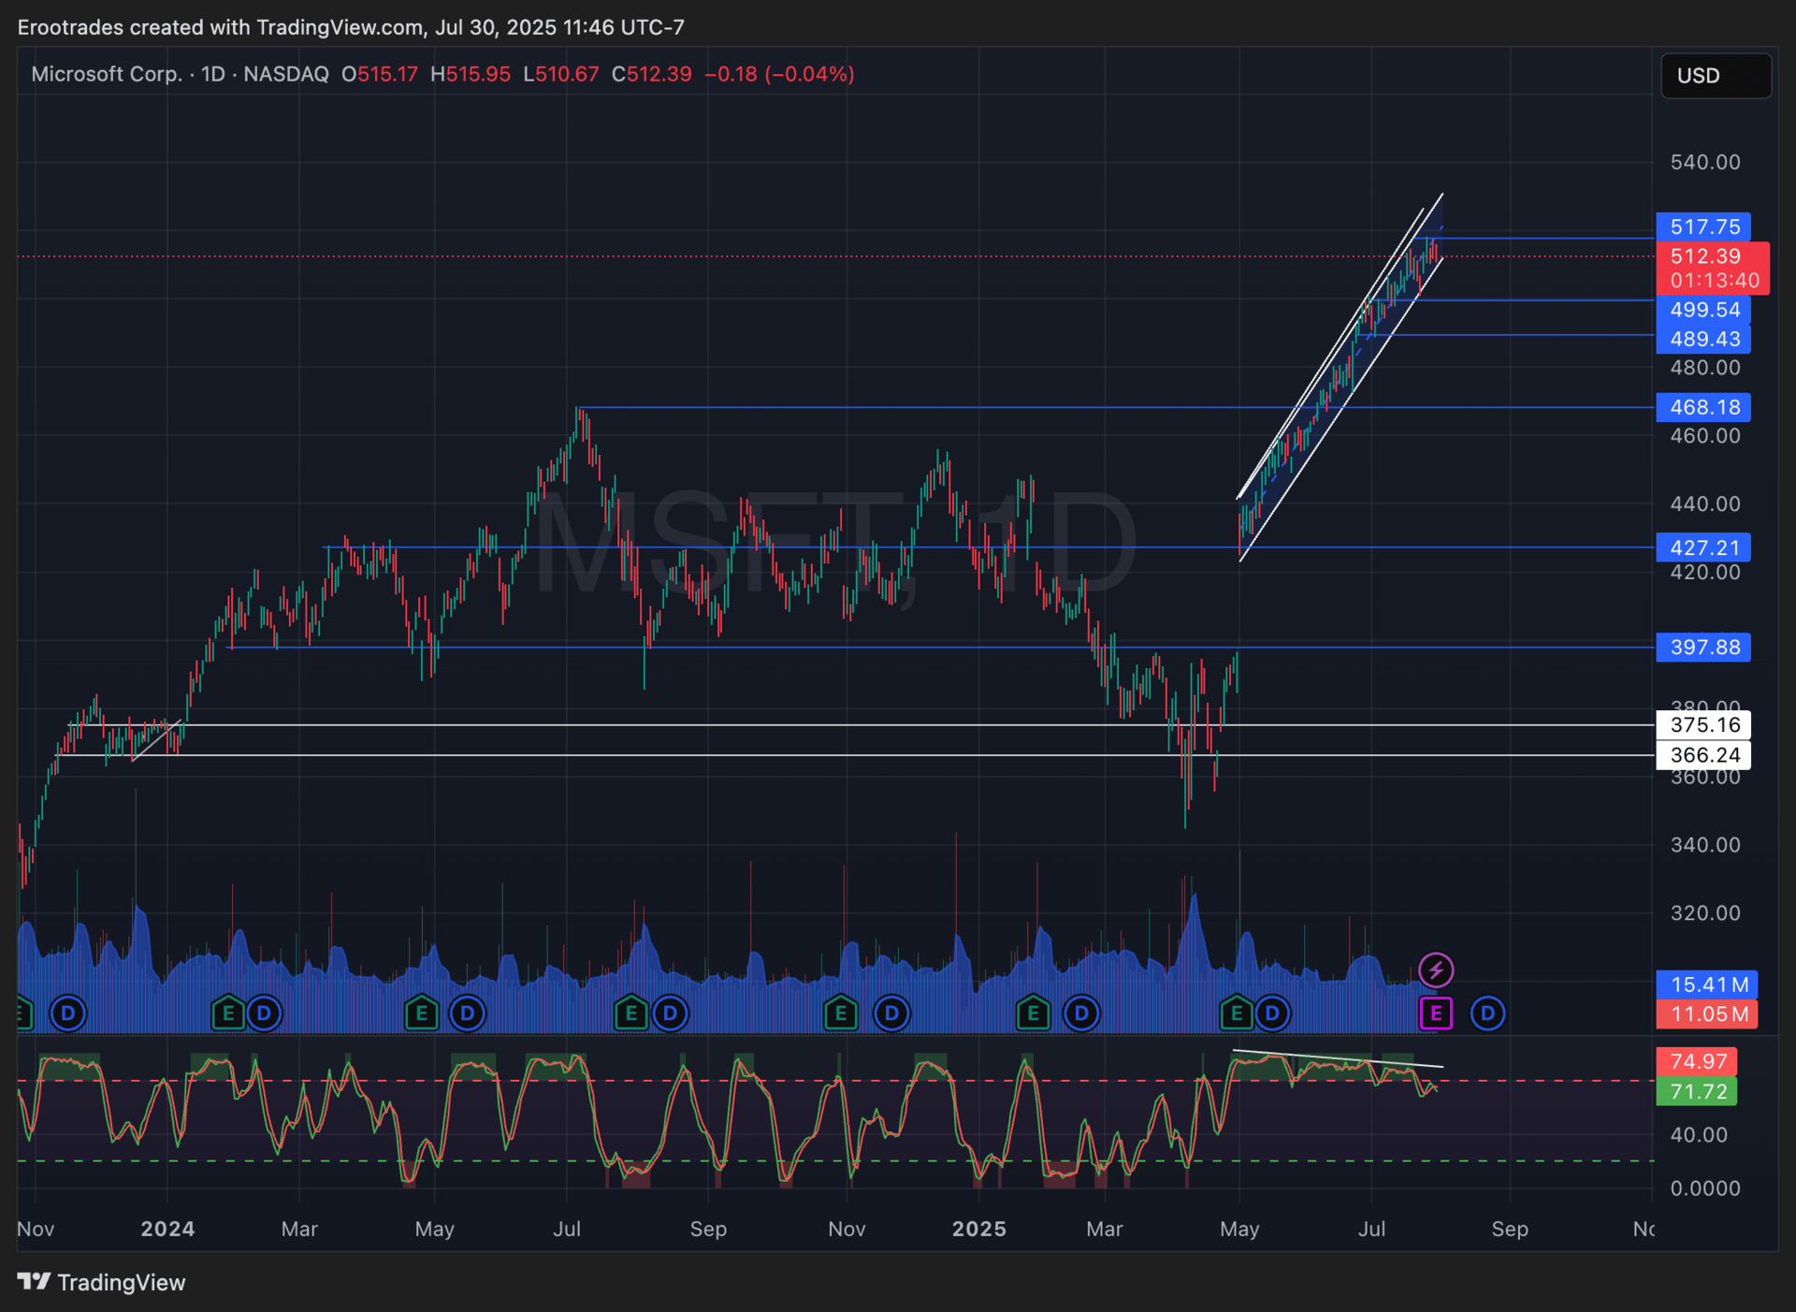Viewport: 1796px width, 1312px height.
Task: Click the dividend D marker in February 2025
Action: 1081,1013
